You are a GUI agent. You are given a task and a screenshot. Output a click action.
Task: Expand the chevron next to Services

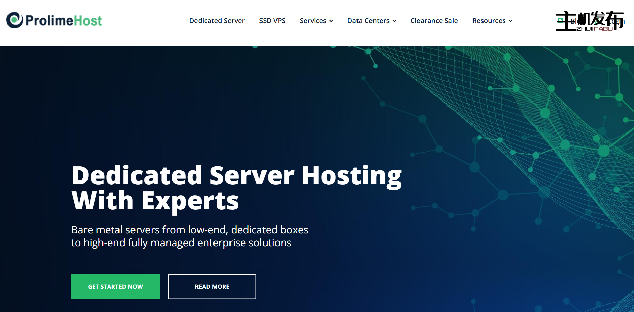[x=331, y=21]
